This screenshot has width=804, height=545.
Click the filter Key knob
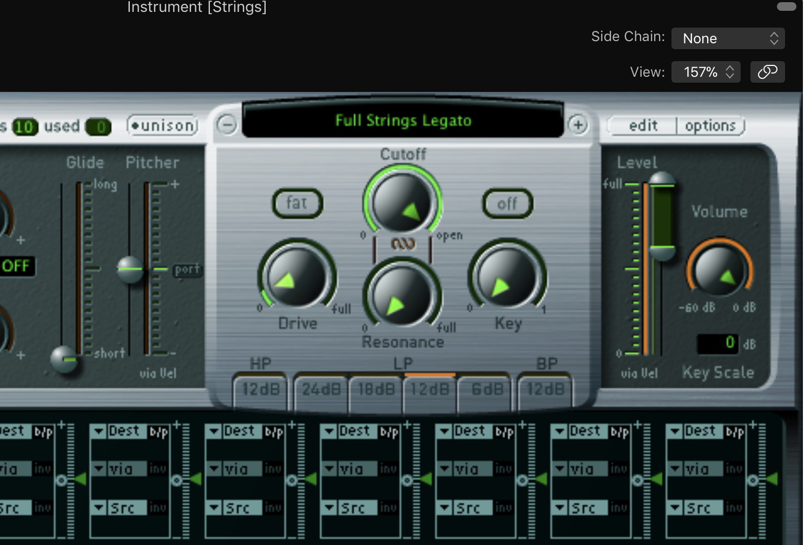click(507, 277)
